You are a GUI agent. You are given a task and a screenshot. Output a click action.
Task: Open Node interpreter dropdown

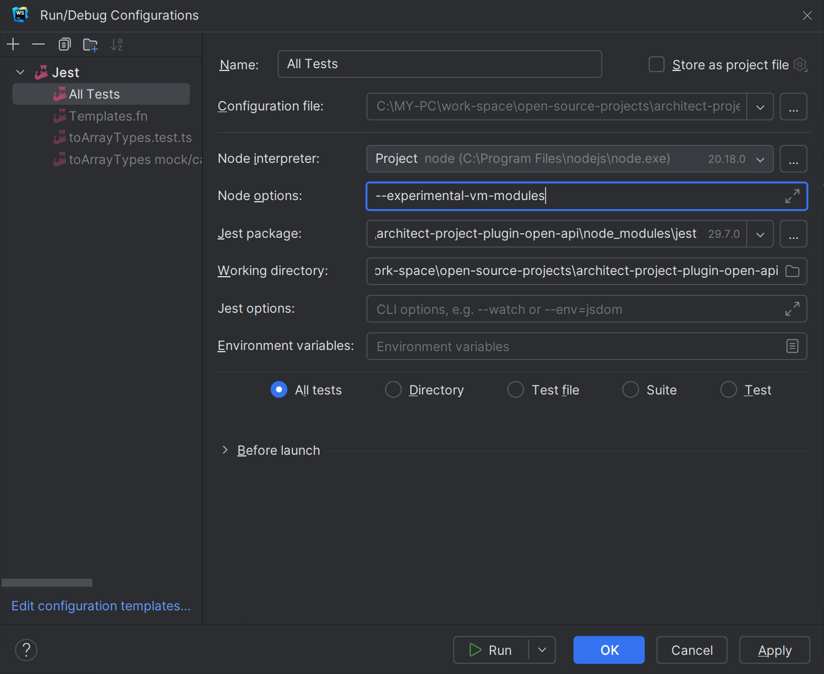760,159
